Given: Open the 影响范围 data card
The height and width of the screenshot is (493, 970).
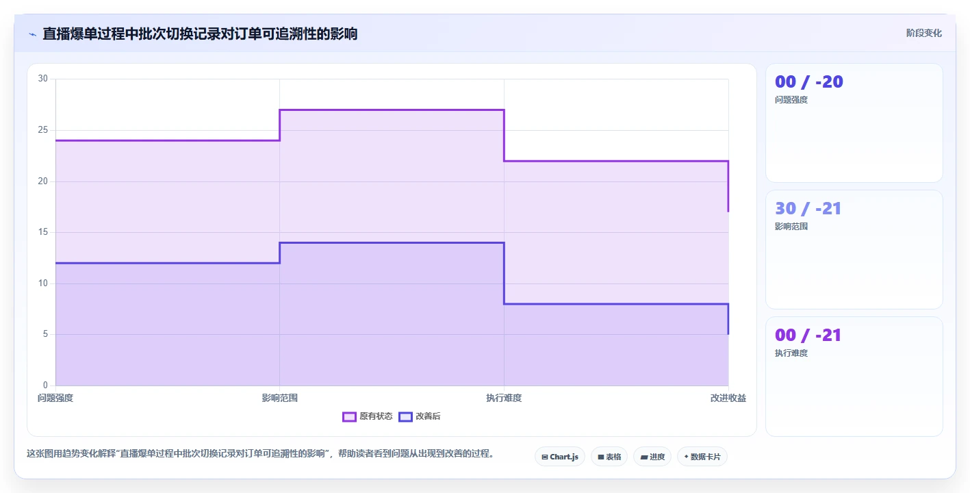Looking at the screenshot, I should [854, 250].
